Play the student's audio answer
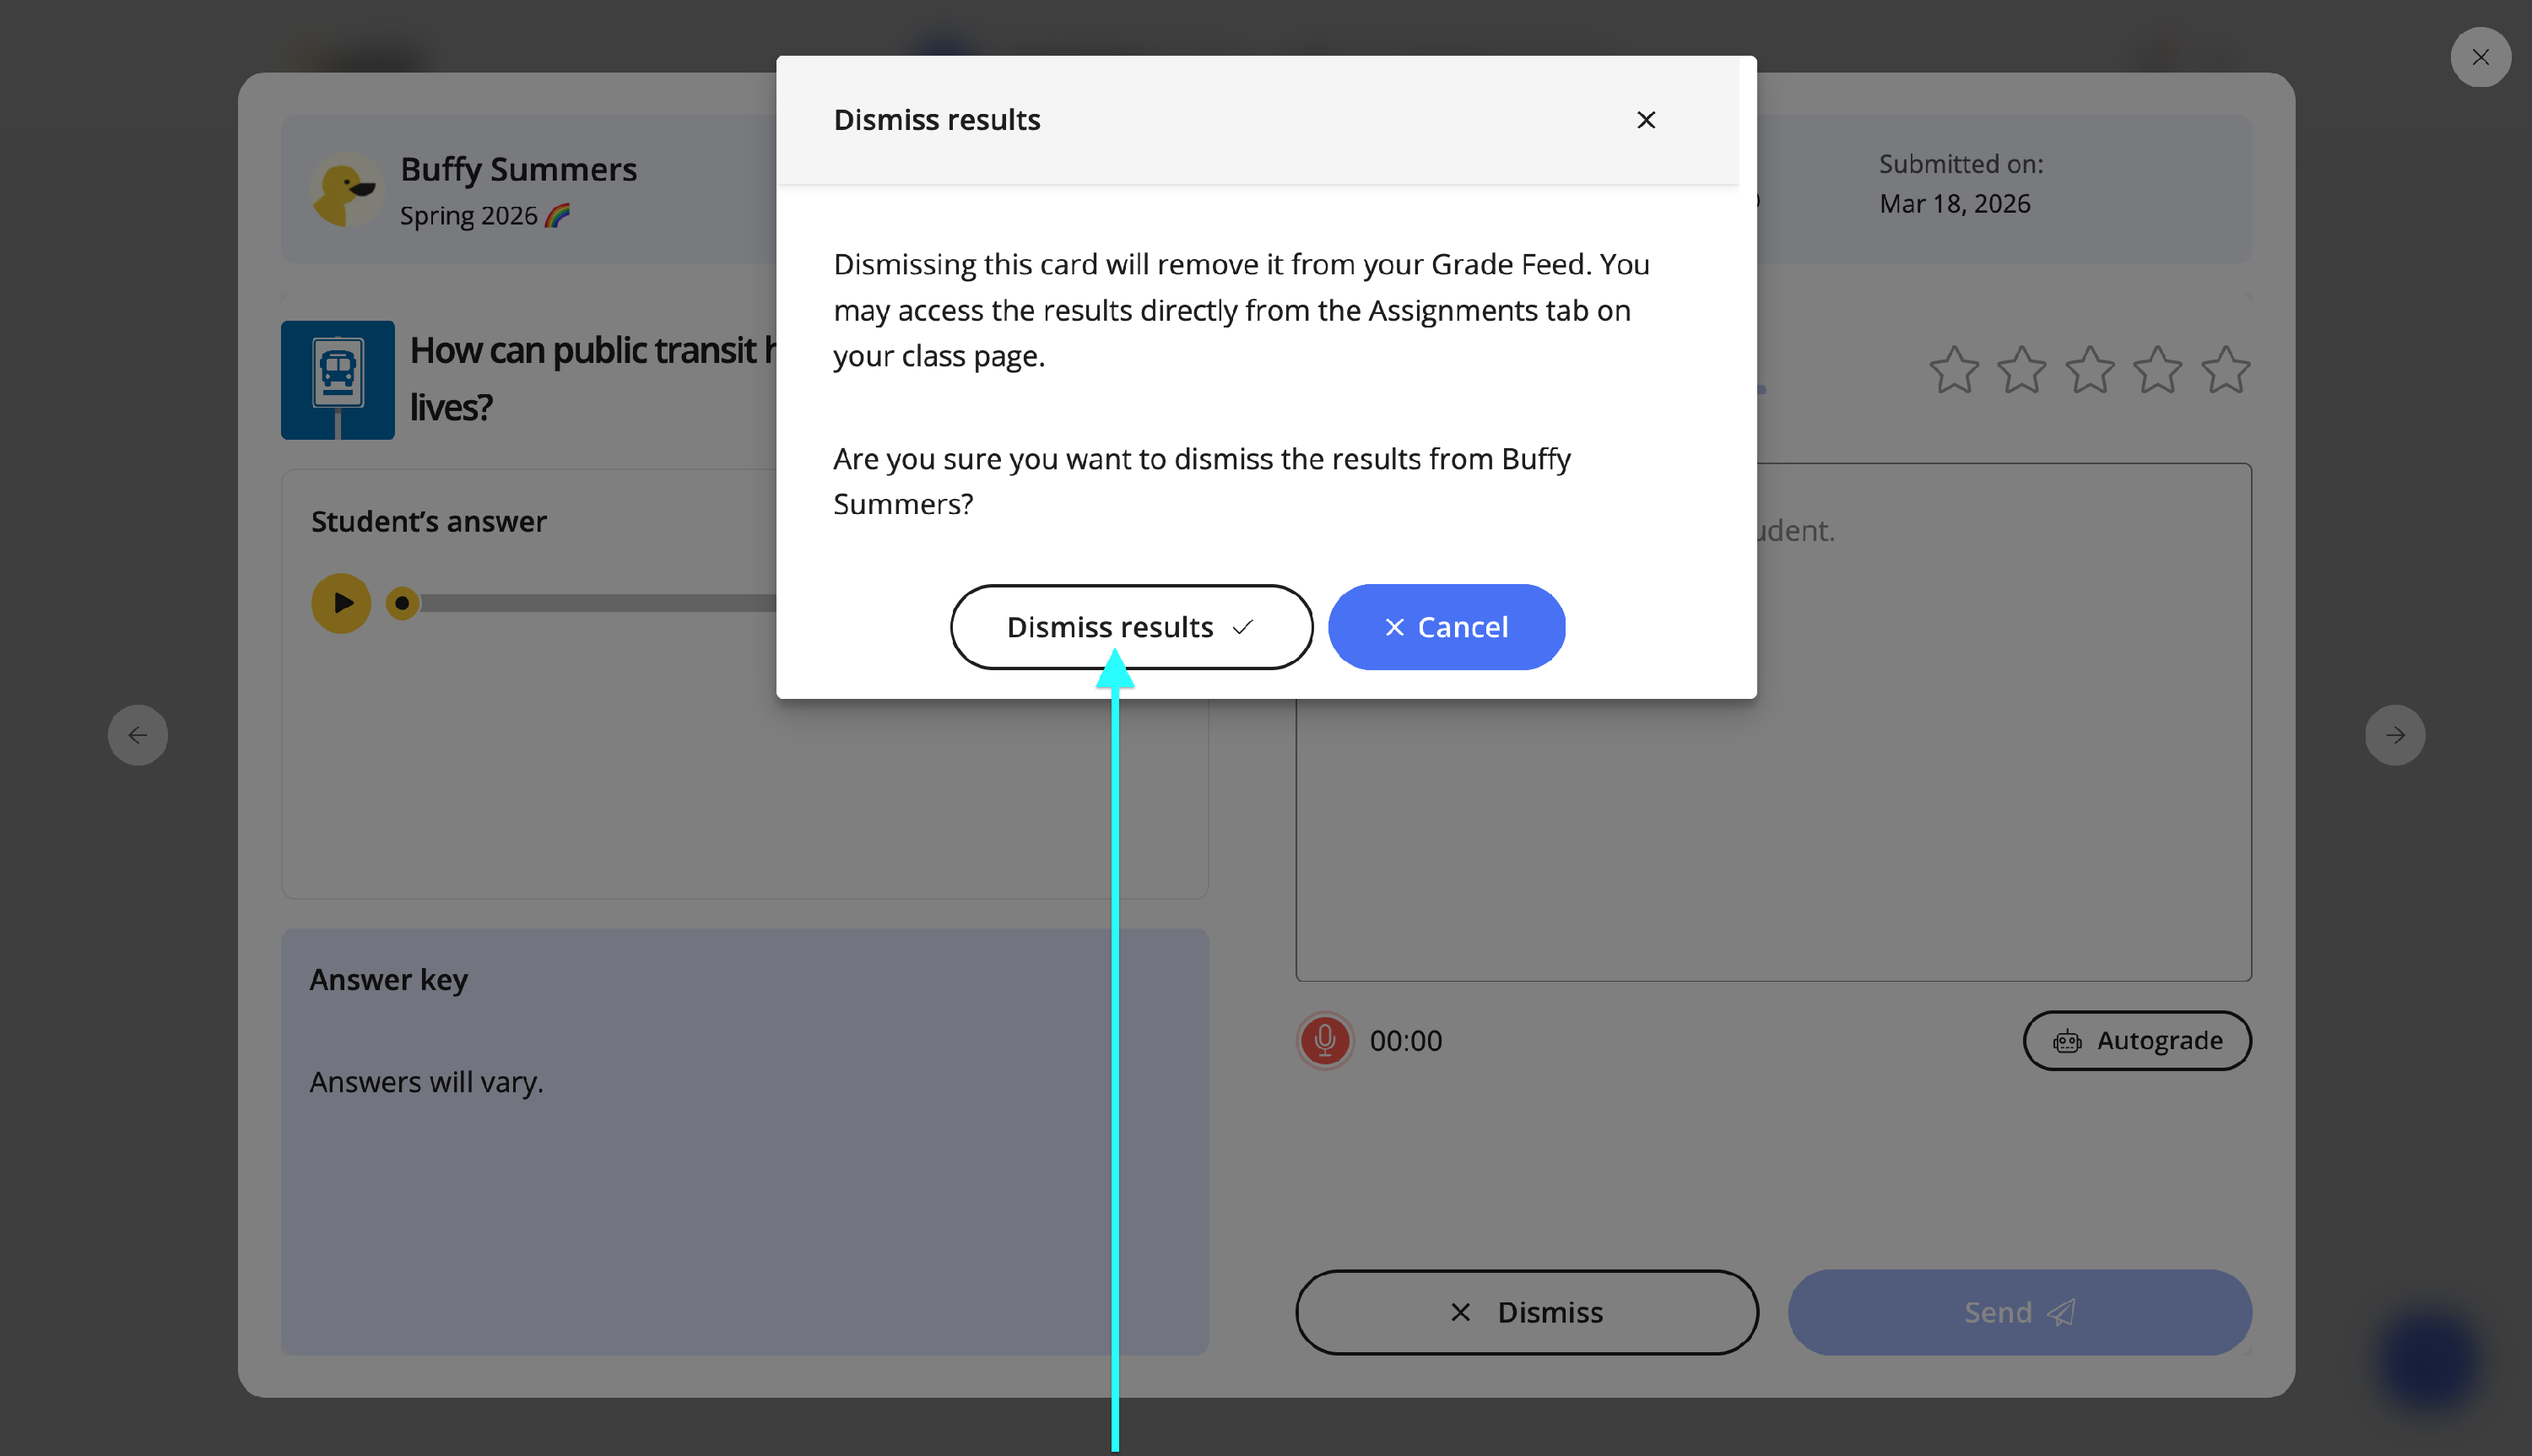The image size is (2532, 1456). click(341, 603)
